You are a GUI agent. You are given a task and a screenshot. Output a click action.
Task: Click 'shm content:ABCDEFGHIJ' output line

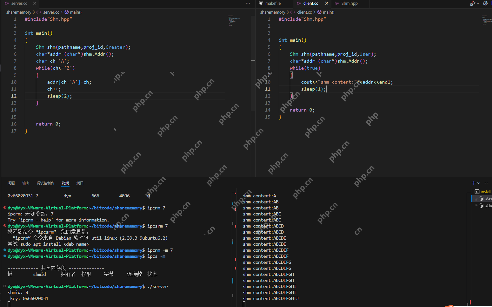point(271,298)
